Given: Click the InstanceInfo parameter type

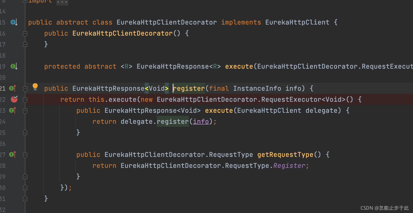Looking at the screenshot, I should coord(257,88).
